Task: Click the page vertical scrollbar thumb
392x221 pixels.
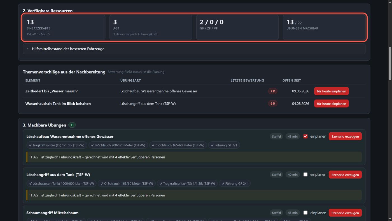Action: tap(390, 64)
